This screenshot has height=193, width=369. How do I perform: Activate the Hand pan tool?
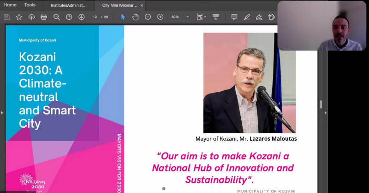[135, 17]
